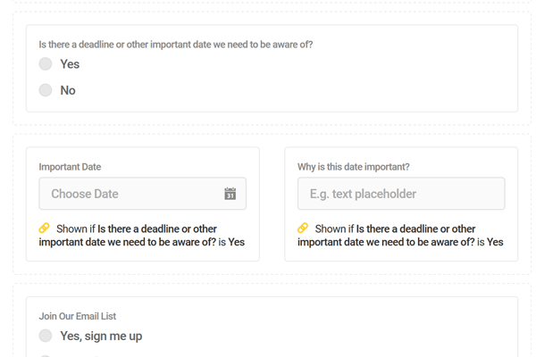
Task: Click the 'Join Our Email List' label
Action: point(77,316)
